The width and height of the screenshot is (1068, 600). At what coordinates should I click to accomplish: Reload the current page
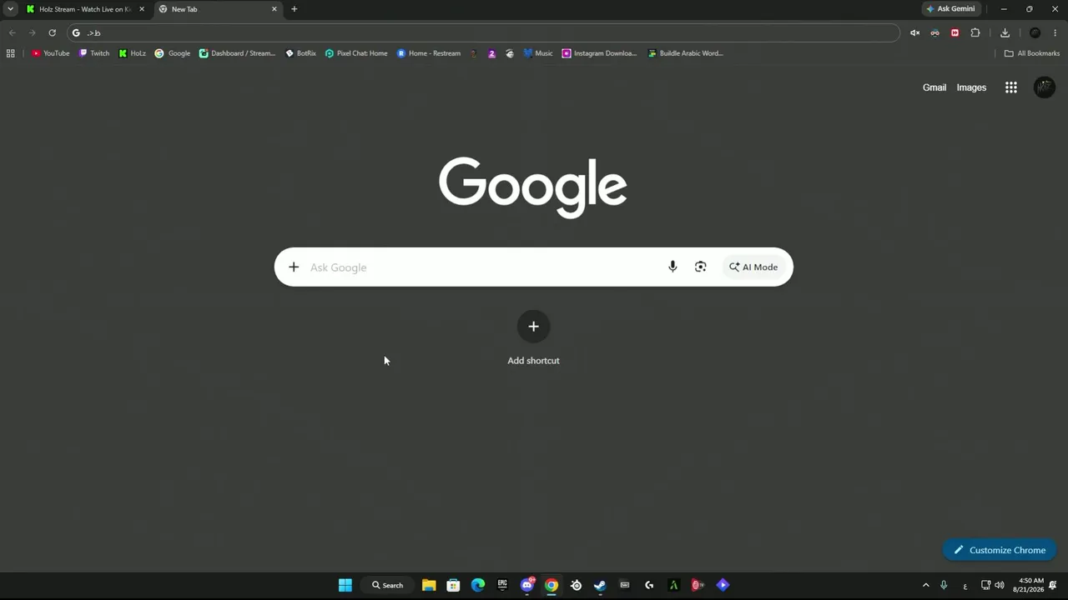coord(52,32)
